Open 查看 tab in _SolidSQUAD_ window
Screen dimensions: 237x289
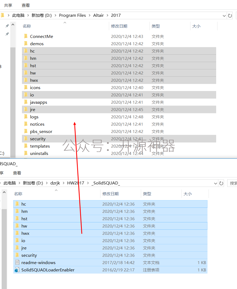coord(17,173)
